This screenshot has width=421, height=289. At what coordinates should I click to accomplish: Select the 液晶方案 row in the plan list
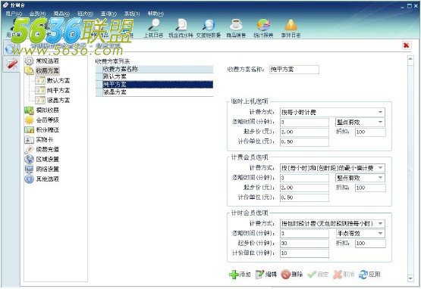[x=158, y=92]
